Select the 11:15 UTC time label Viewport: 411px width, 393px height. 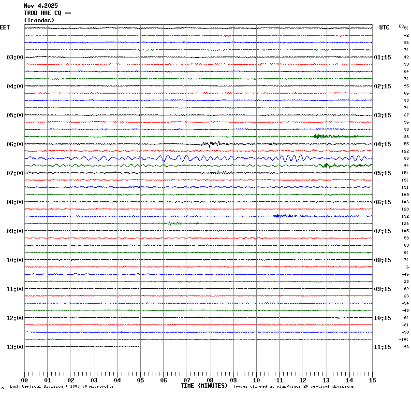(382, 347)
